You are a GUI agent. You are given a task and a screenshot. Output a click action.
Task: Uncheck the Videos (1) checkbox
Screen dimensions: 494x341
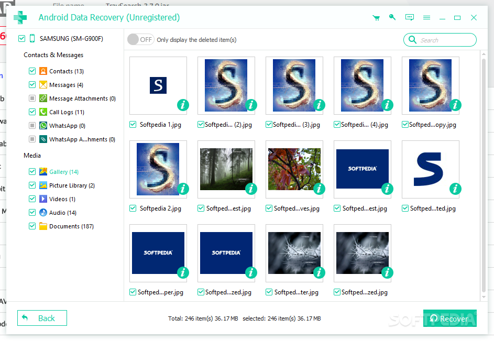coord(32,199)
